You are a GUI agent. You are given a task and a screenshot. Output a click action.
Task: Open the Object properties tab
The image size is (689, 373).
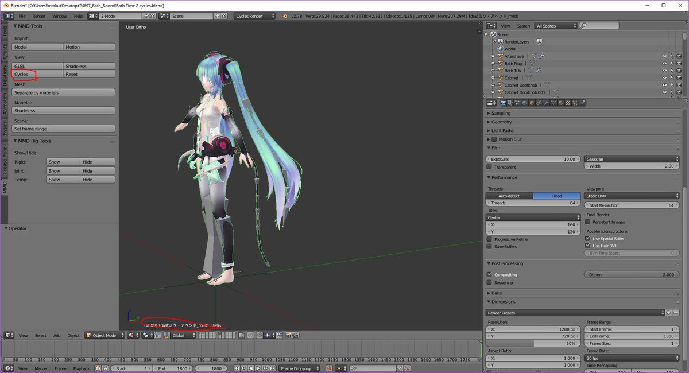click(x=532, y=103)
